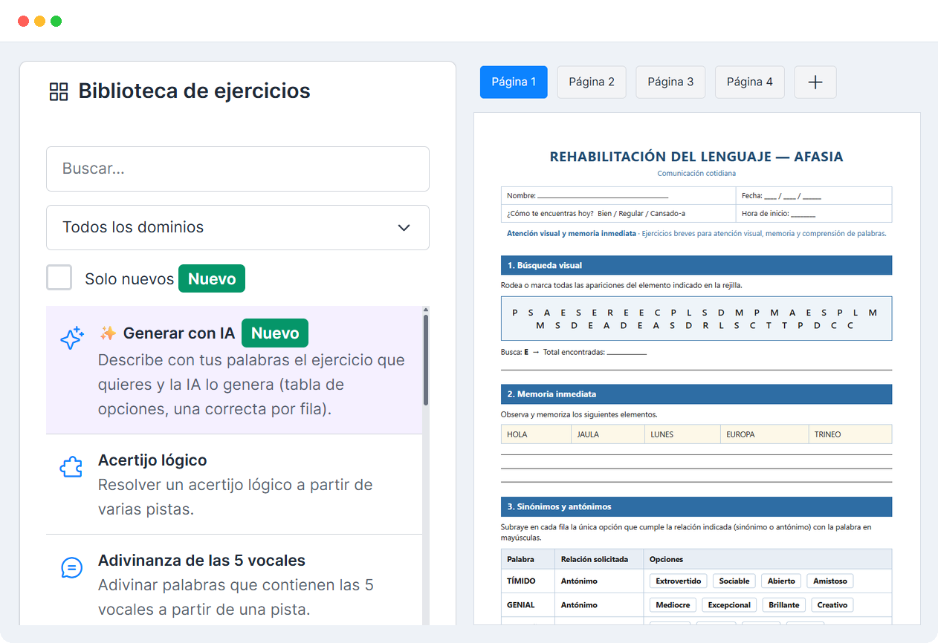The width and height of the screenshot is (938, 643).
Task: Click the Brillante option chip
Action: [784, 604]
